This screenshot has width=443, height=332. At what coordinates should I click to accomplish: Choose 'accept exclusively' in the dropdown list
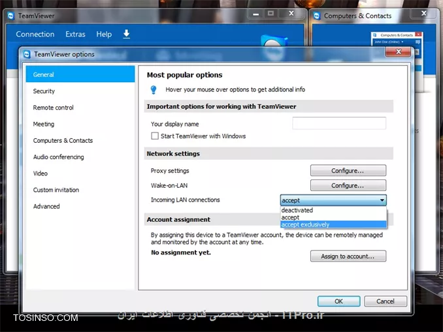[x=333, y=224]
